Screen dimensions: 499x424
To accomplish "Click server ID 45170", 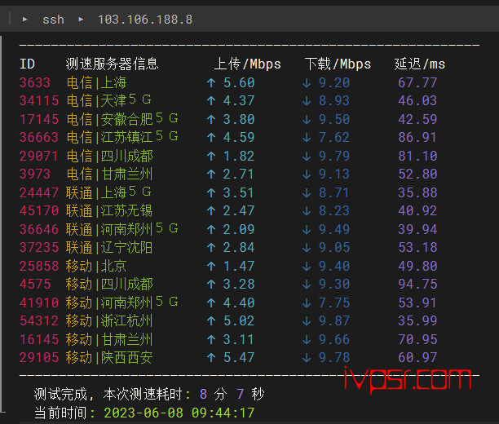I will tap(39, 210).
